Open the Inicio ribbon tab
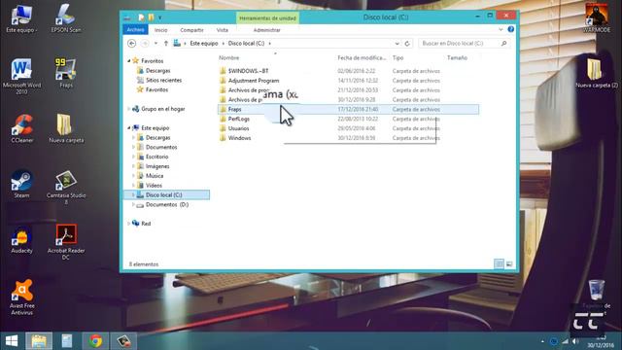This screenshot has height=350, width=622. (160, 30)
